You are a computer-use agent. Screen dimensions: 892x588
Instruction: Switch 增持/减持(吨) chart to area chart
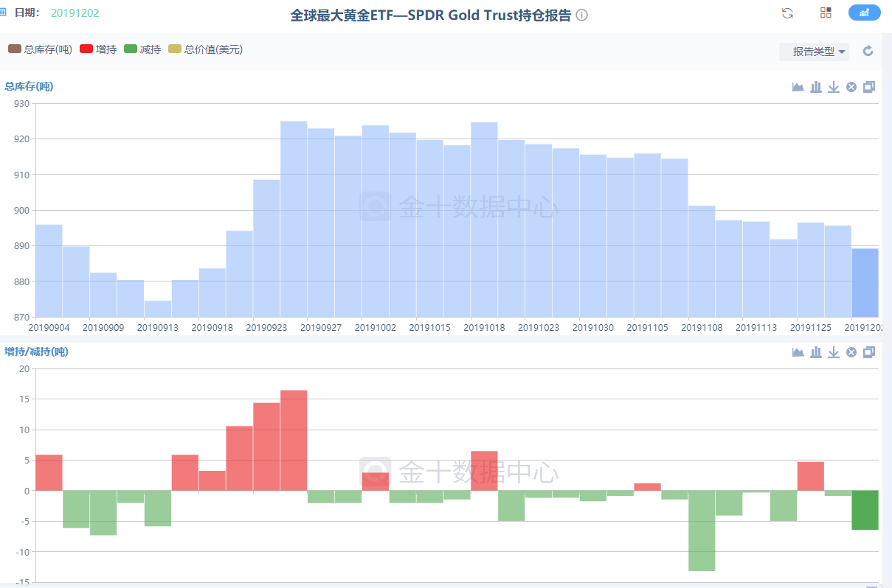(x=798, y=352)
